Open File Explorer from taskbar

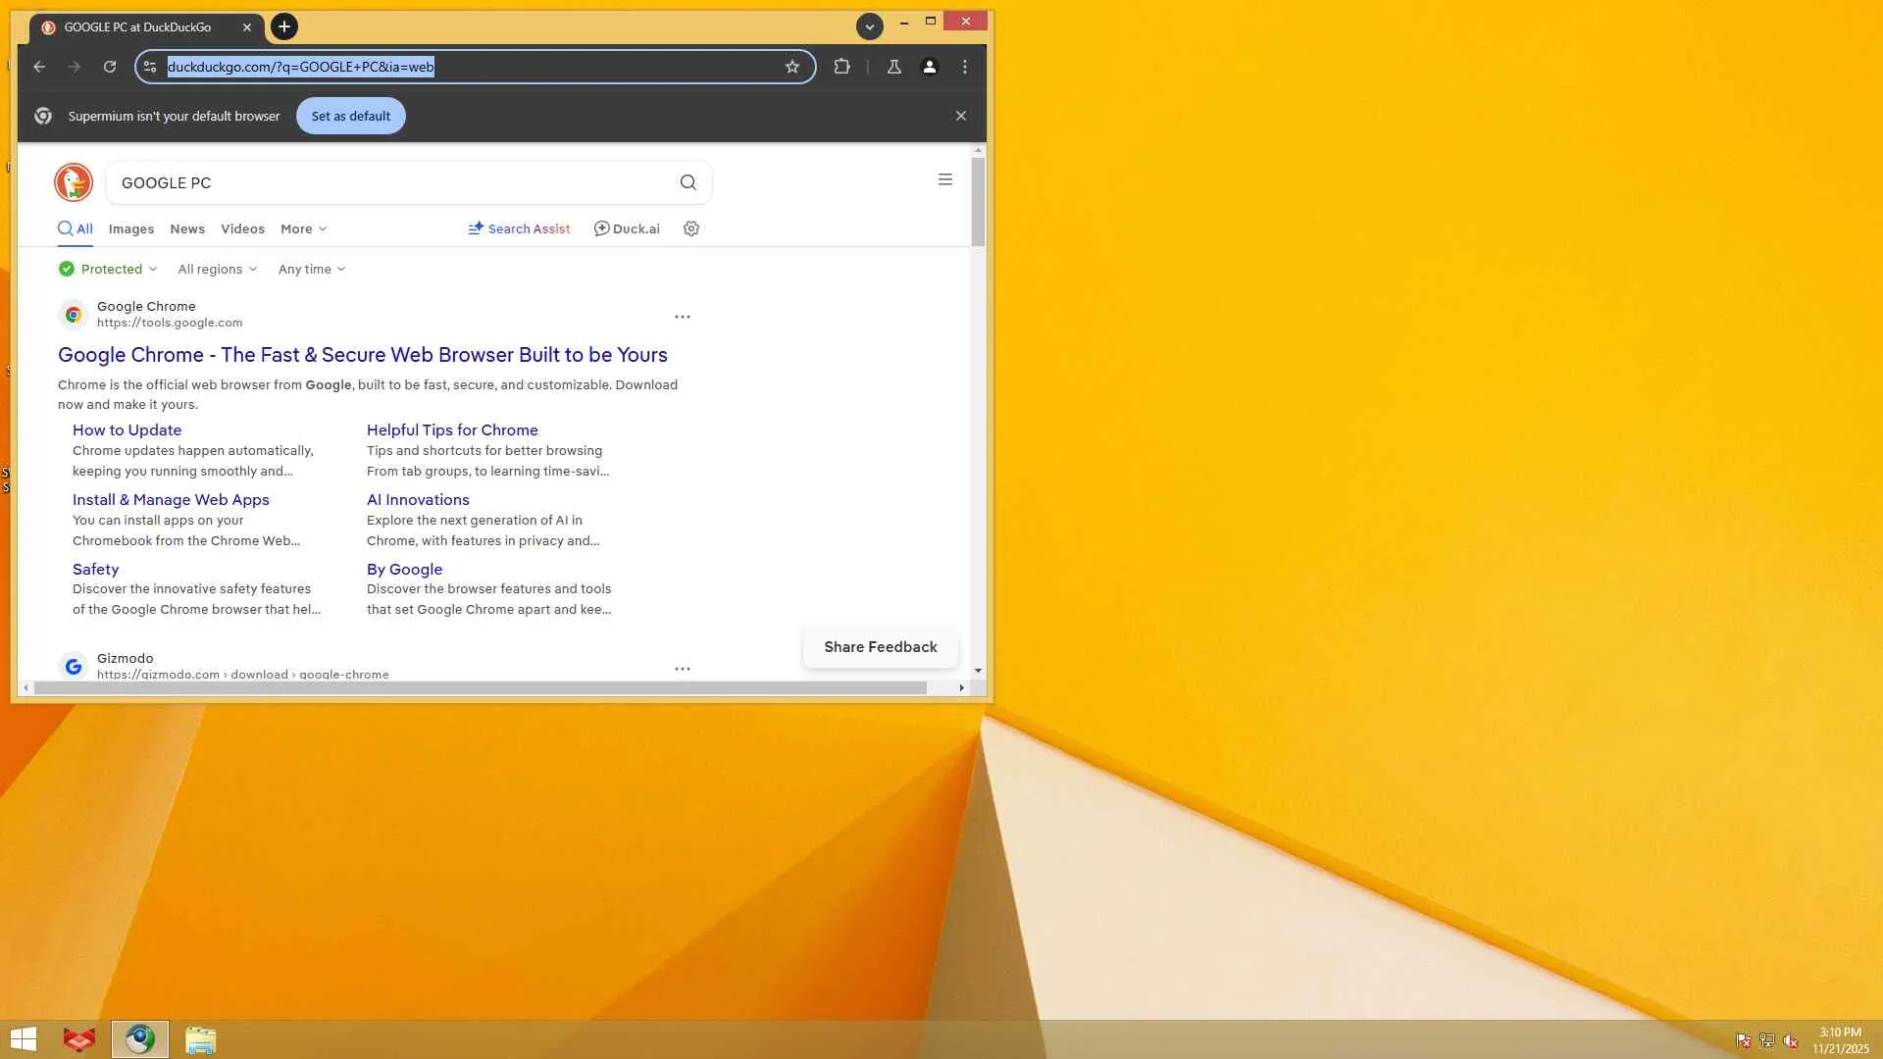click(x=200, y=1039)
